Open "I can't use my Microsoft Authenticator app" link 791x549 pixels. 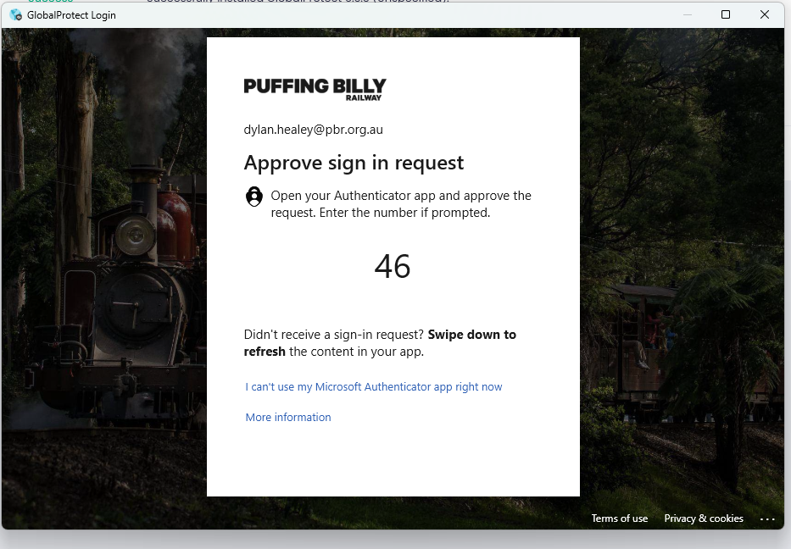point(373,387)
